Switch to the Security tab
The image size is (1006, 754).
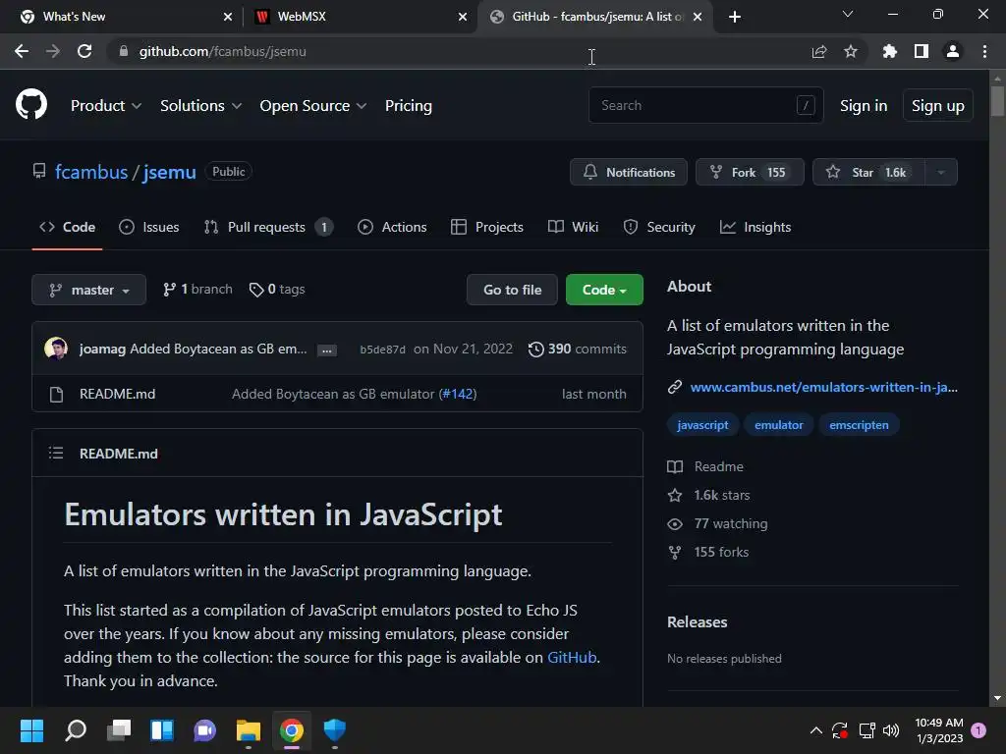point(659,227)
